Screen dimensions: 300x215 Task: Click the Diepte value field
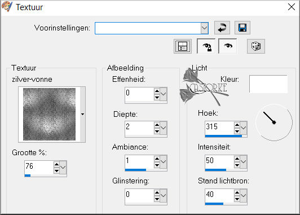coord(139,128)
